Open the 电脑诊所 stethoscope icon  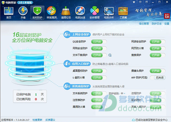[109, 13]
